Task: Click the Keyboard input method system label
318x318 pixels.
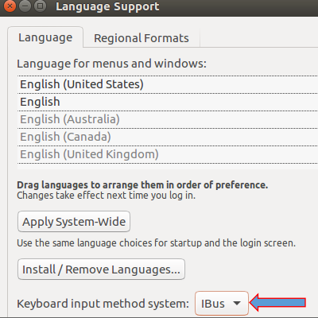Action: 103,304
